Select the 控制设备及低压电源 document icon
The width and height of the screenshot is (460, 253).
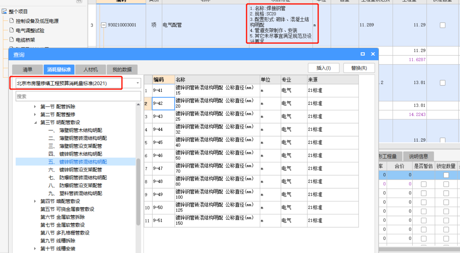pyautogui.click(x=12, y=21)
